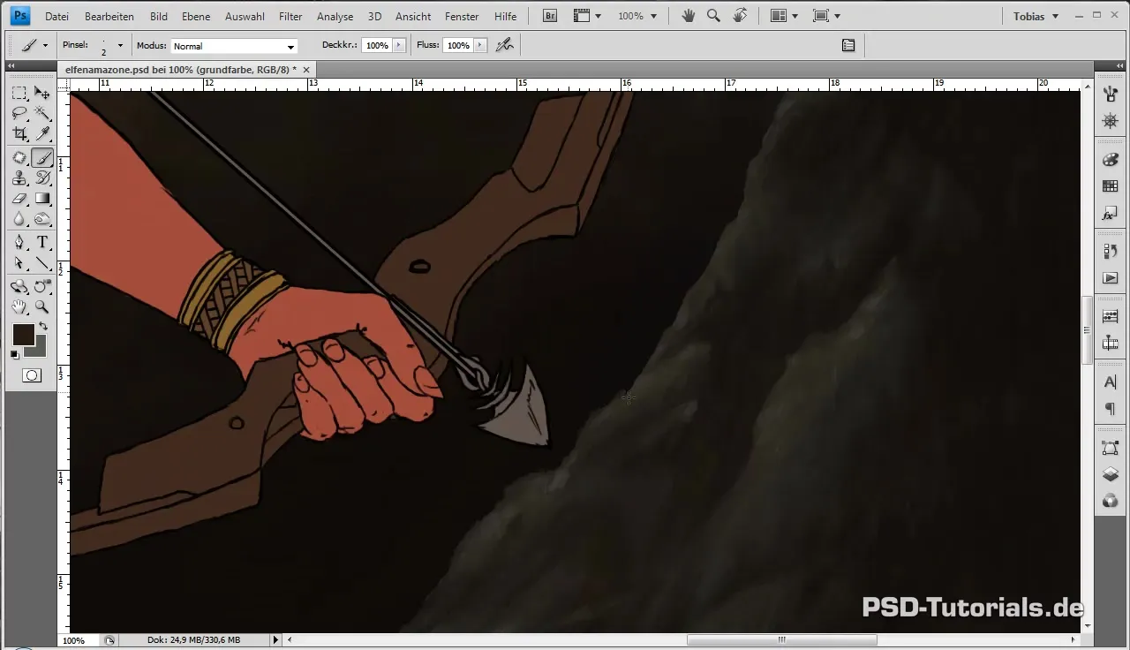Open the Fenster menu

coord(462,16)
